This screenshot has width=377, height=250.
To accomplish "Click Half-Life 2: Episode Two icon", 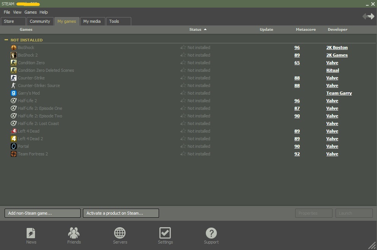I will [14, 116].
